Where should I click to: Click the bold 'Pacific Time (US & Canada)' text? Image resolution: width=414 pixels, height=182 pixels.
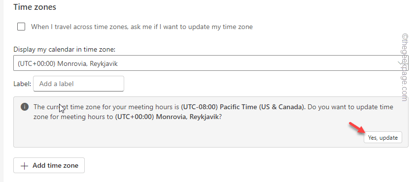(x=262, y=107)
